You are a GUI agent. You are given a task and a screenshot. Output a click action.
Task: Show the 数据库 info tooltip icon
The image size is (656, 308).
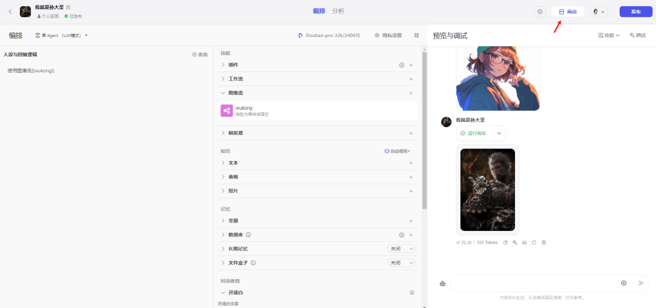click(248, 235)
